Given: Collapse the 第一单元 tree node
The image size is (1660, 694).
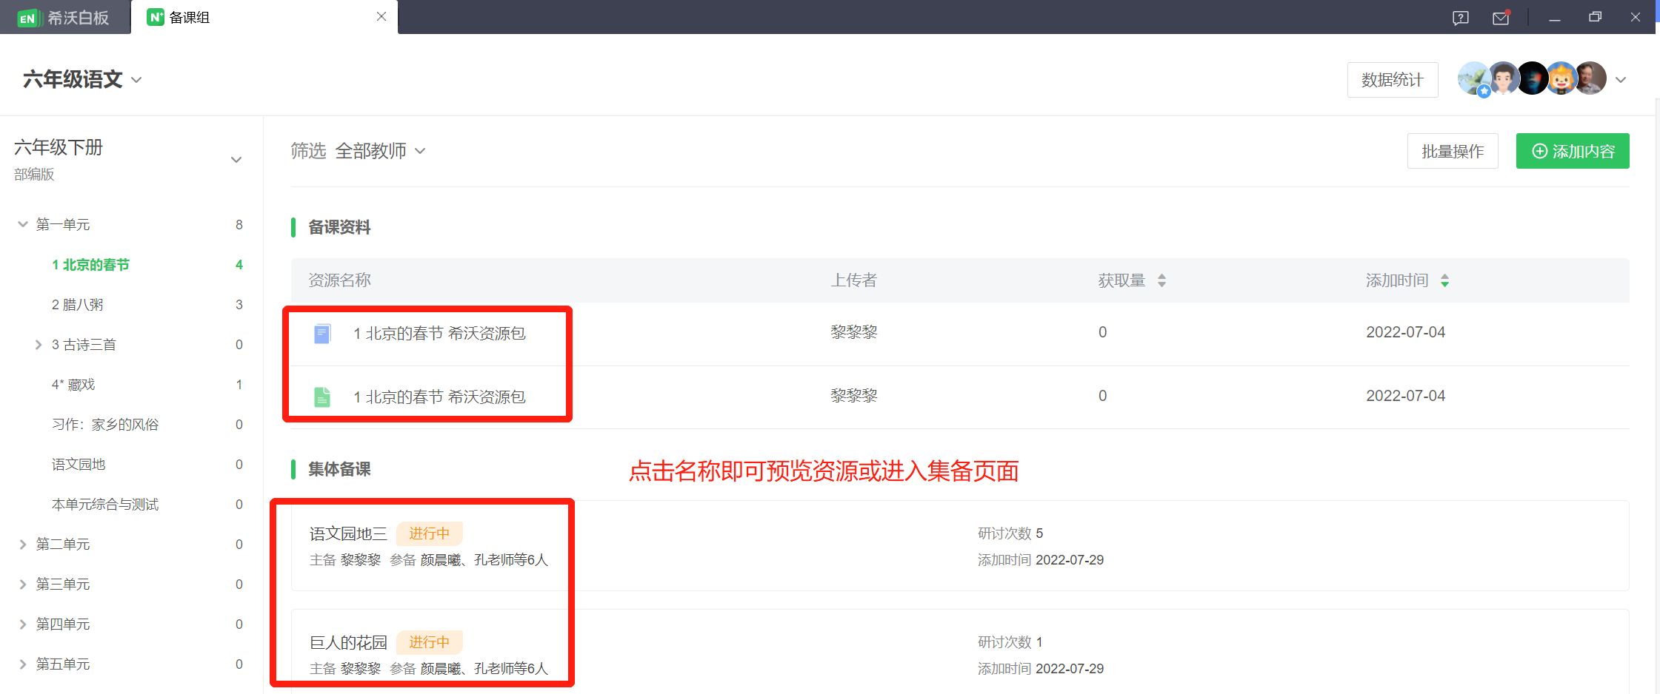Looking at the screenshot, I should (x=23, y=224).
